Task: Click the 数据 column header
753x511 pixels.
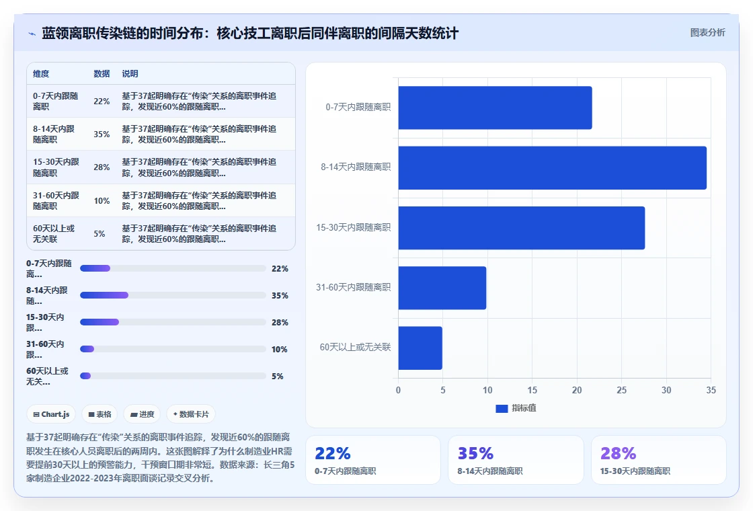Action: (x=102, y=73)
